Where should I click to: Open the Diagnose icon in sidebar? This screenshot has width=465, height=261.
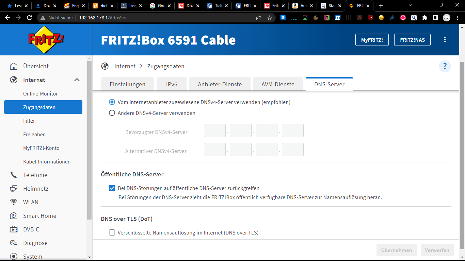tap(14, 243)
